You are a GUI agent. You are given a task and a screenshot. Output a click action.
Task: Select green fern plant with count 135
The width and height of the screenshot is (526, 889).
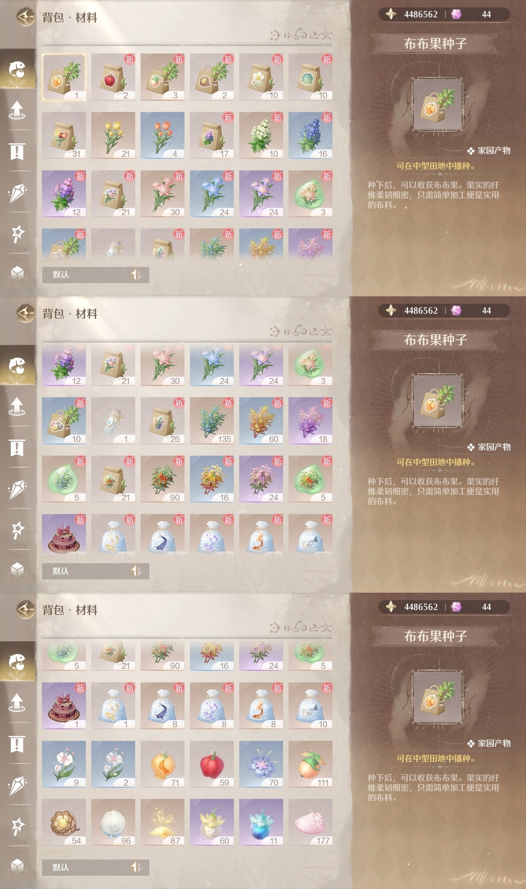[212, 421]
